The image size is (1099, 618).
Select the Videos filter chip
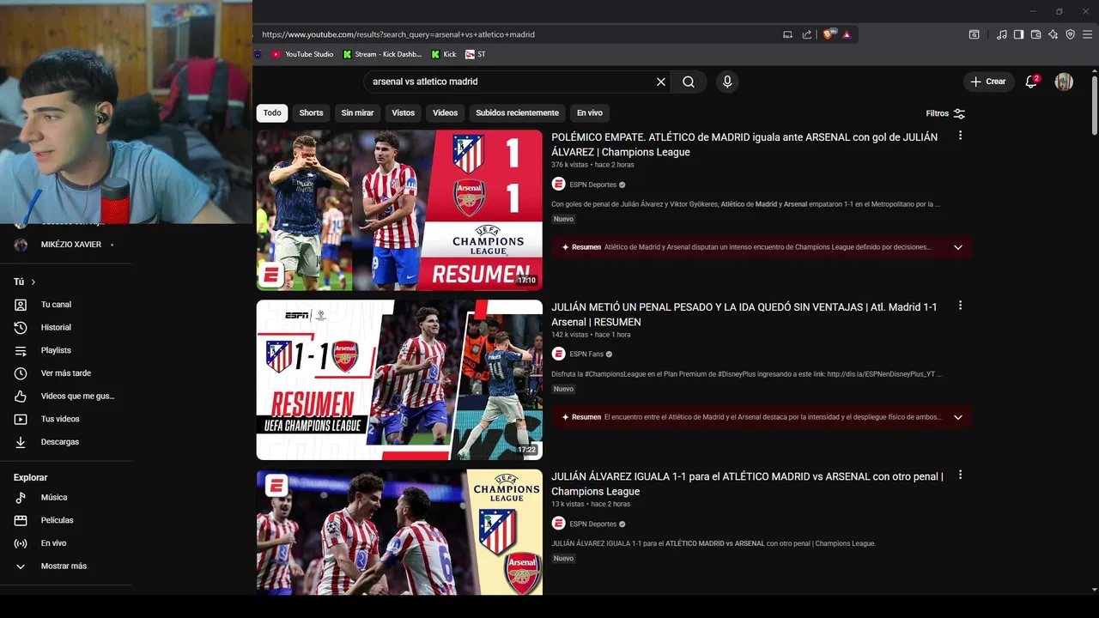pyautogui.click(x=445, y=112)
